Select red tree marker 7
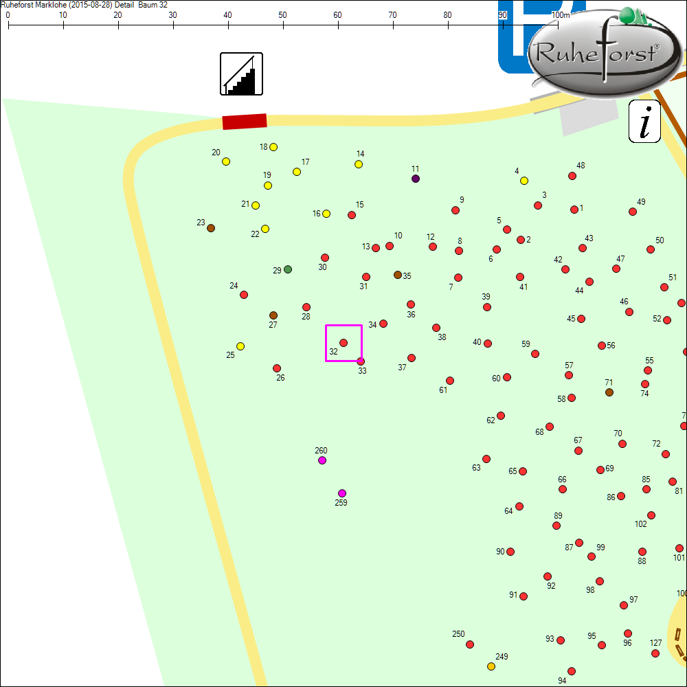 coord(458,278)
